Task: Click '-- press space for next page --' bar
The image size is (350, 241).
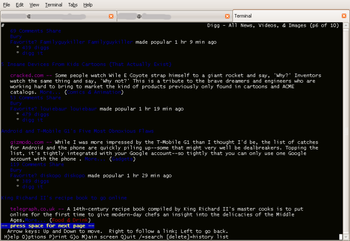Action: 48,226
